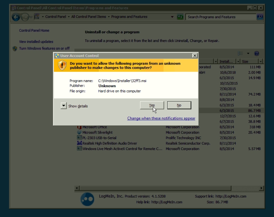Click the address bar location icon

[x=37, y=16]
